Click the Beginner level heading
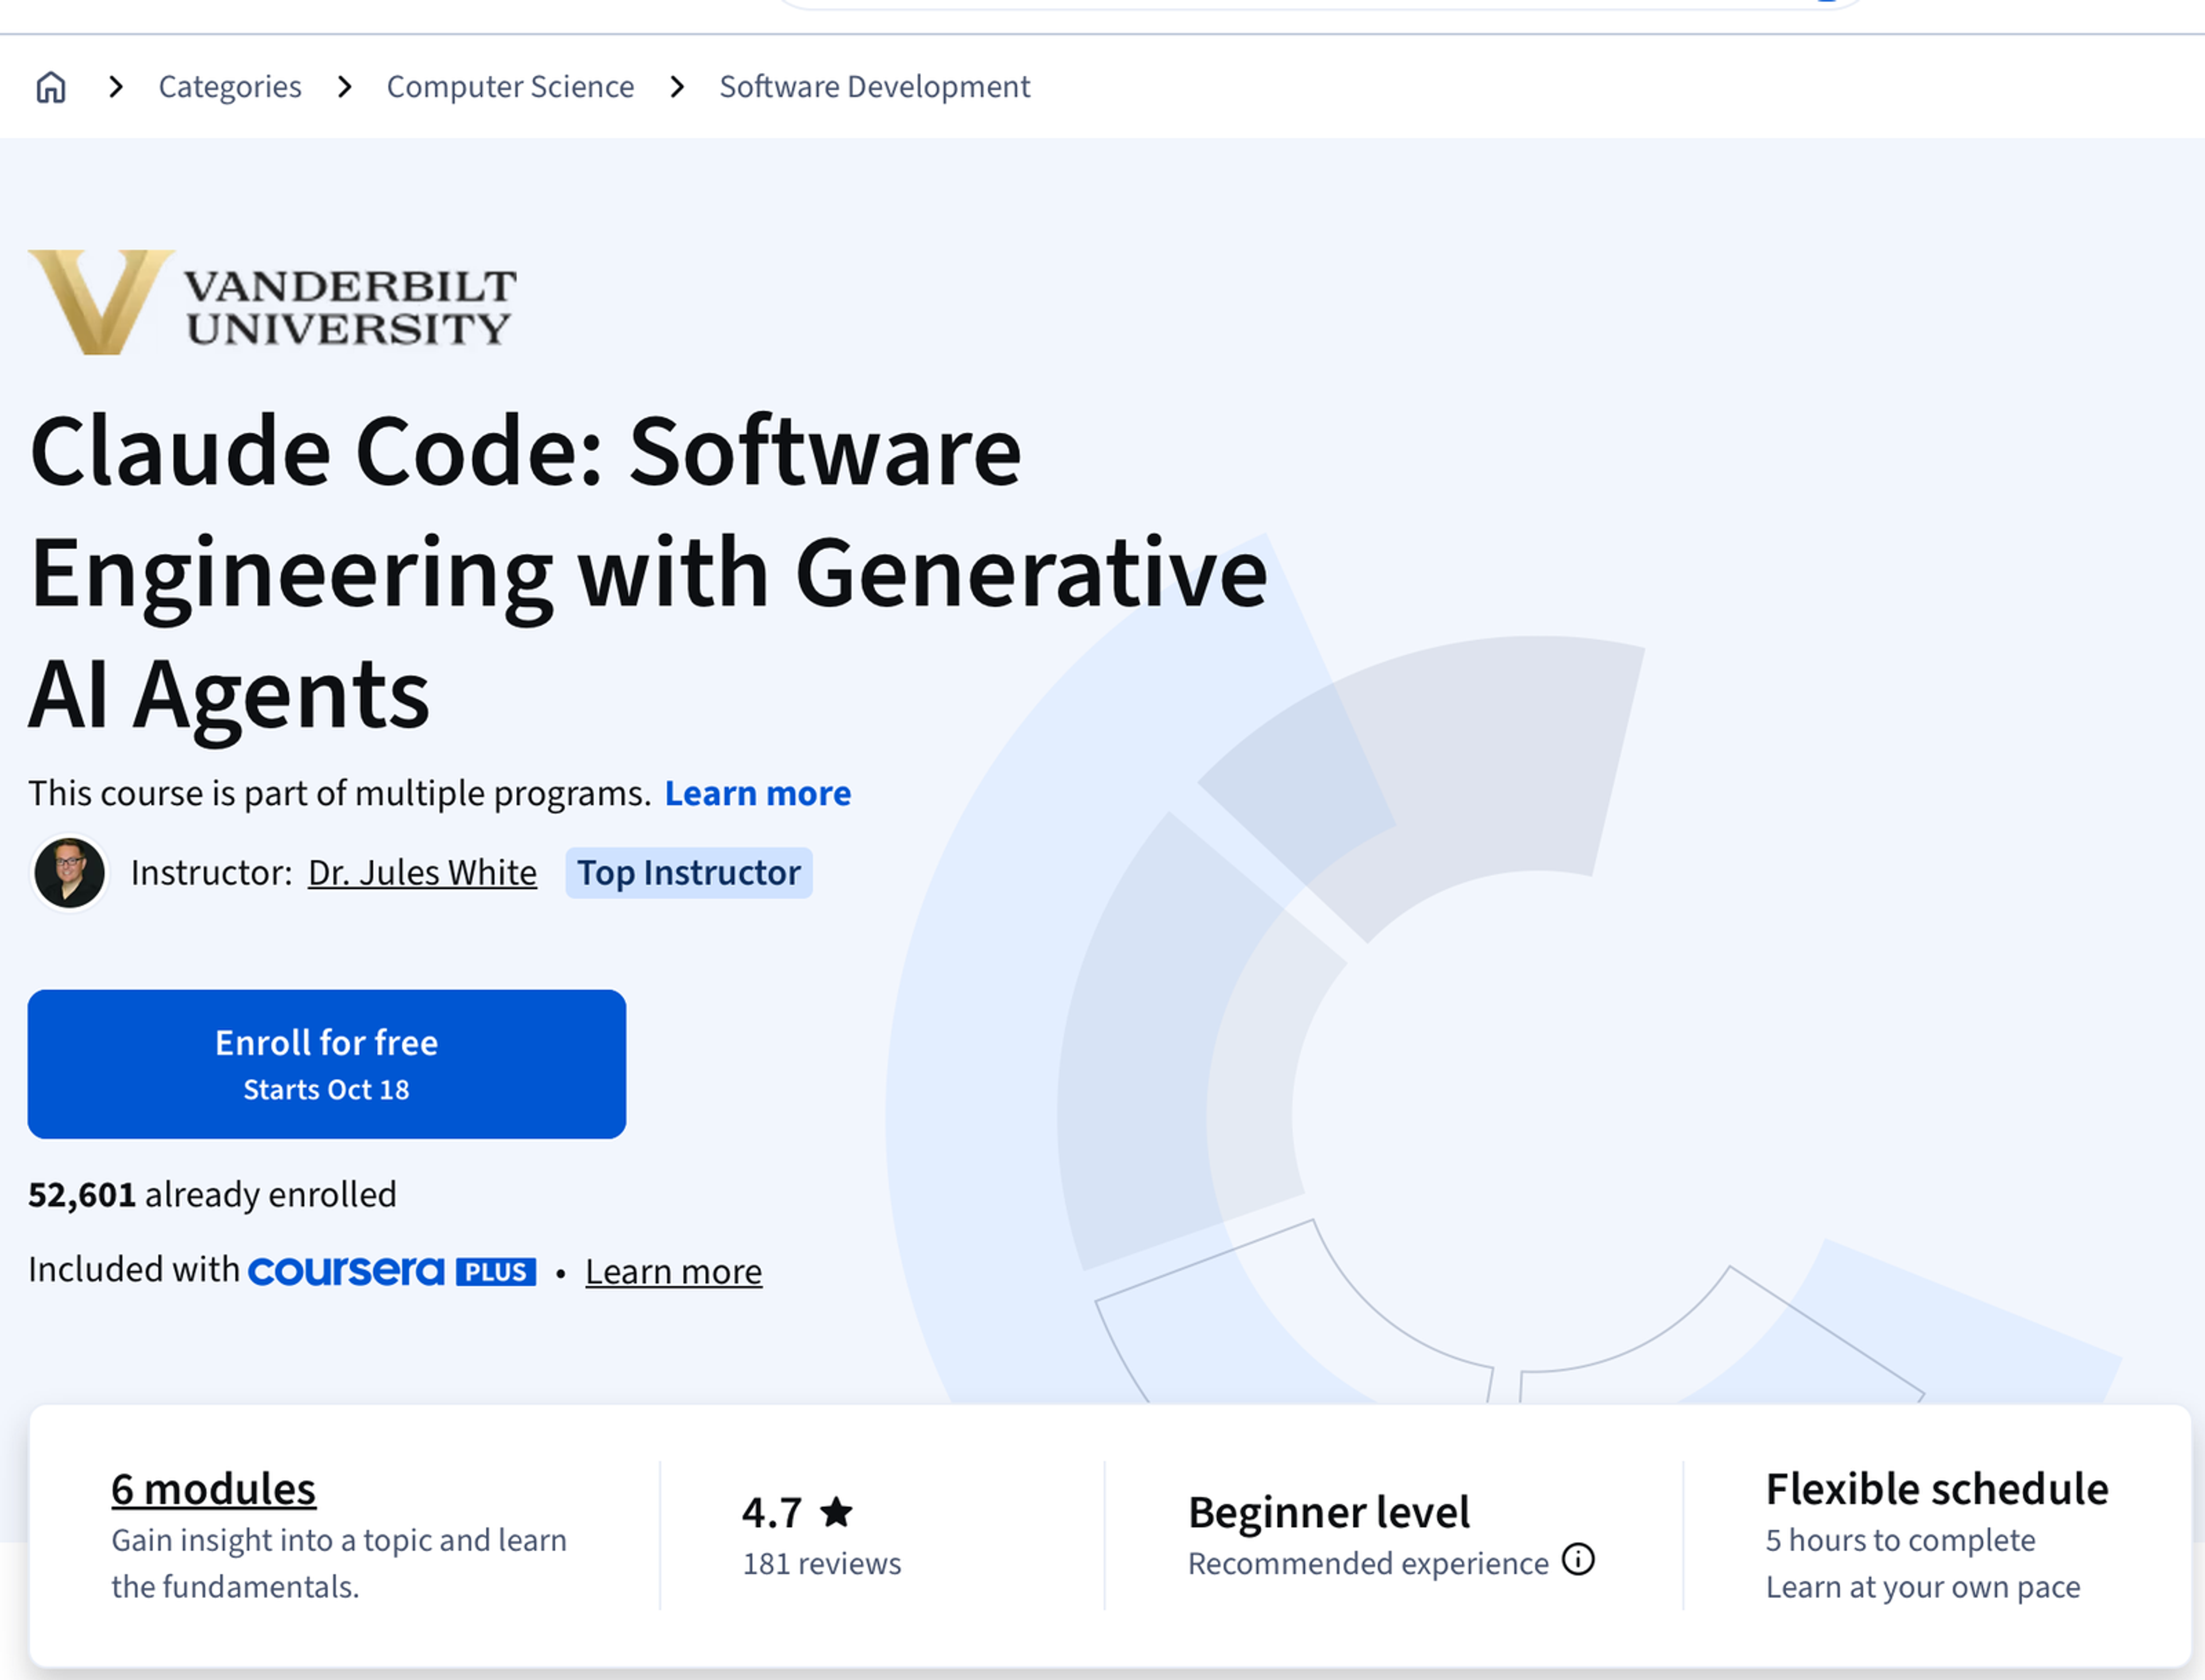 click(x=1329, y=1512)
